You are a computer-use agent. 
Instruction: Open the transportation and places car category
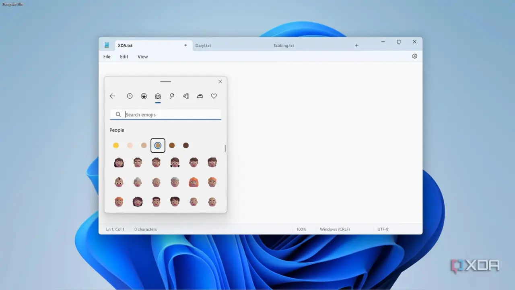point(200,96)
